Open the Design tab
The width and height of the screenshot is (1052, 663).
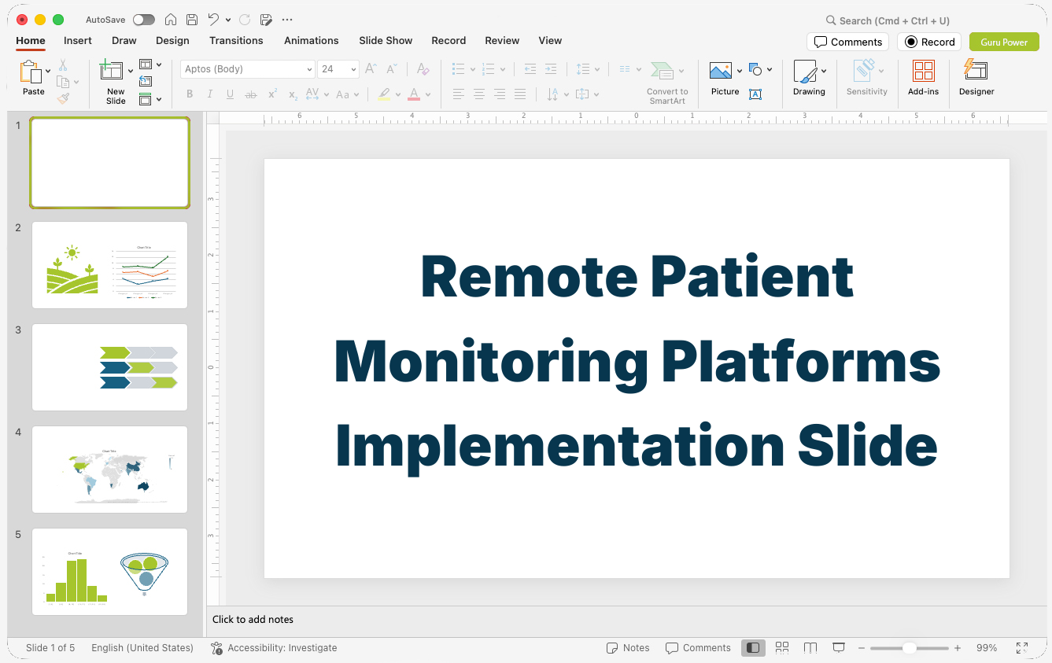[x=172, y=41]
